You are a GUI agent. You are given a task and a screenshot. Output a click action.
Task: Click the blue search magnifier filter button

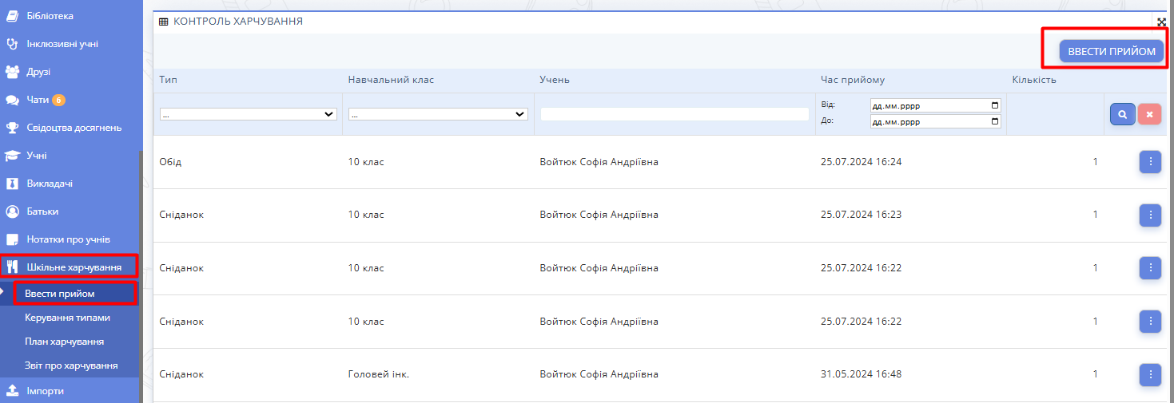(x=1122, y=114)
